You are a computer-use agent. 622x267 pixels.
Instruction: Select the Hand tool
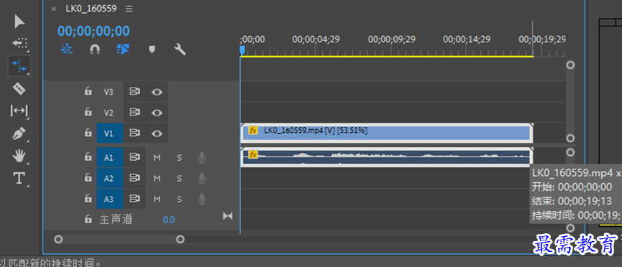(x=19, y=156)
